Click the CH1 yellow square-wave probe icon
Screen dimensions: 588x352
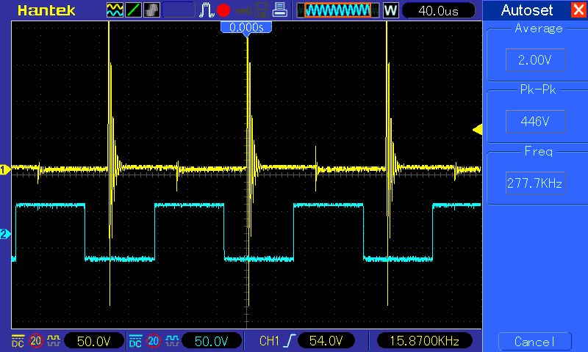54,340
